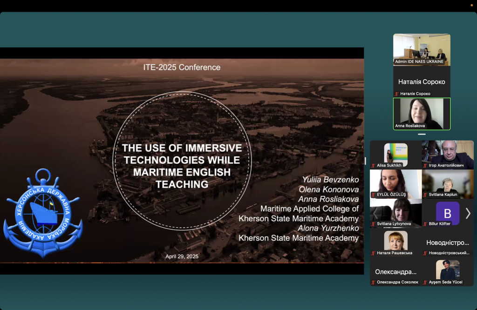
Task: Click Ігор Анатолійович's muted microphone icon
Action: tap(425, 166)
